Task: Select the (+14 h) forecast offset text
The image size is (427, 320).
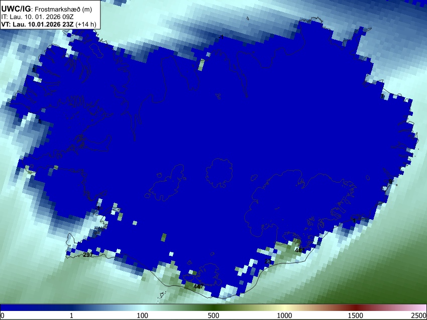Action: click(85, 24)
